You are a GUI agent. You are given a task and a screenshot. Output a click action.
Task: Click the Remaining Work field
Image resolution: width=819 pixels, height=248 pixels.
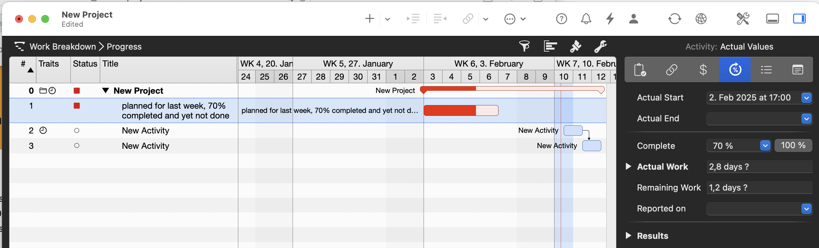click(x=759, y=188)
